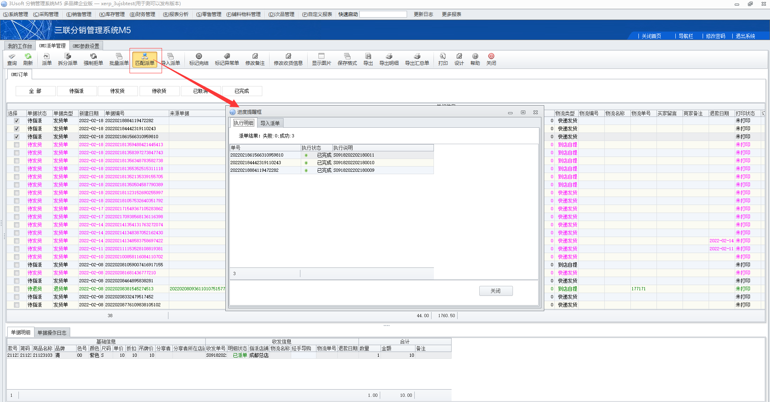The width and height of the screenshot is (770, 402).
Task: Click the 匹配派单 icon
Action: click(x=145, y=59)
